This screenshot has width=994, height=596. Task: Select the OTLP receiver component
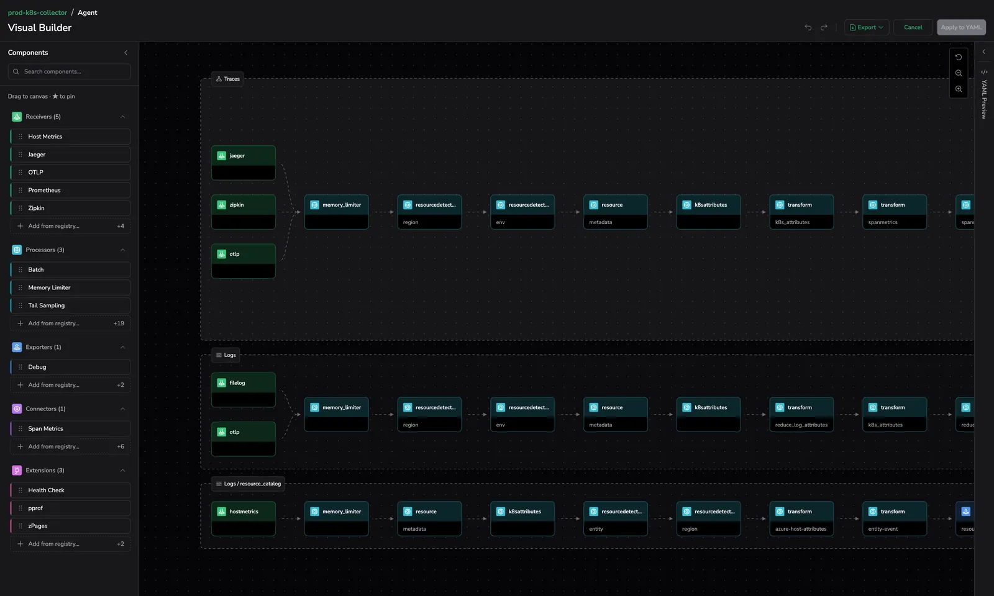(70, 173)
